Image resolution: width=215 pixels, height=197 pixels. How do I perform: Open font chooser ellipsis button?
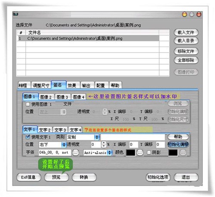pos(76,153)
